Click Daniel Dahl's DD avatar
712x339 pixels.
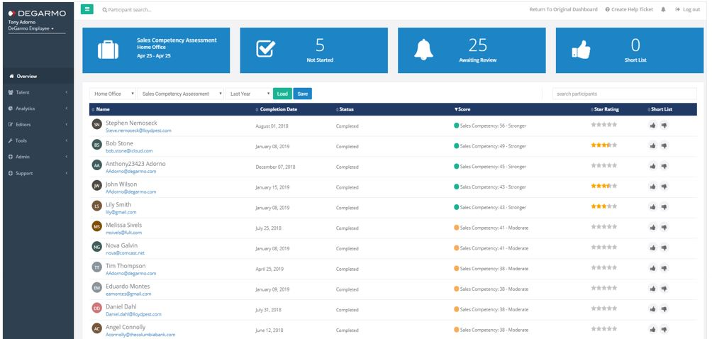click(x=96, y=308)
